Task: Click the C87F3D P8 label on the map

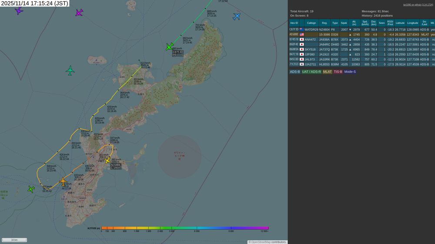Action: 177,53
